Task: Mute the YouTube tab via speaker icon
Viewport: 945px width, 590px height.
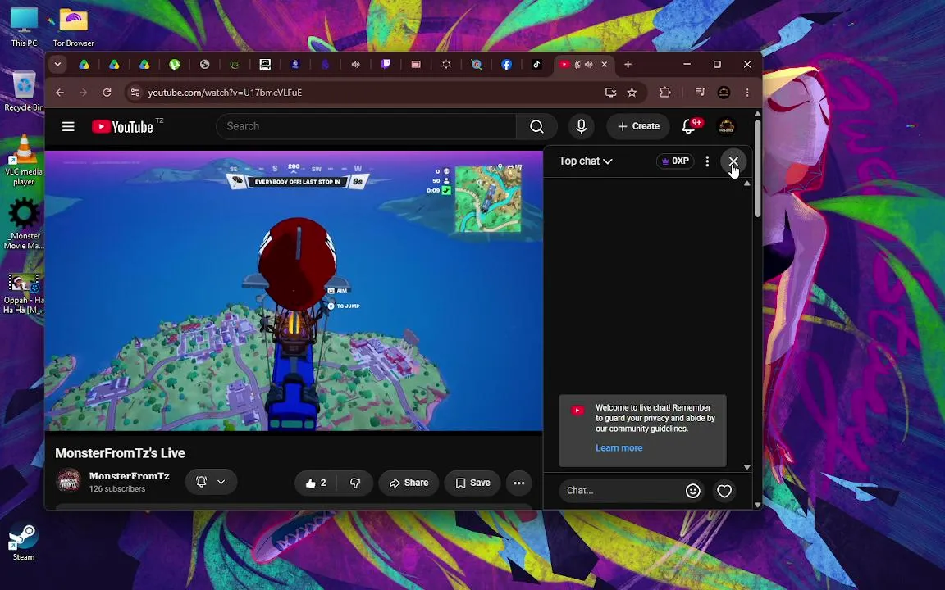Action: [588, 65]
